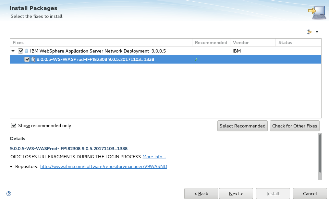Click the expand-all tree toolbar icon
The height and width of the screenshot is (204, 329).
[x=309, y=32]
